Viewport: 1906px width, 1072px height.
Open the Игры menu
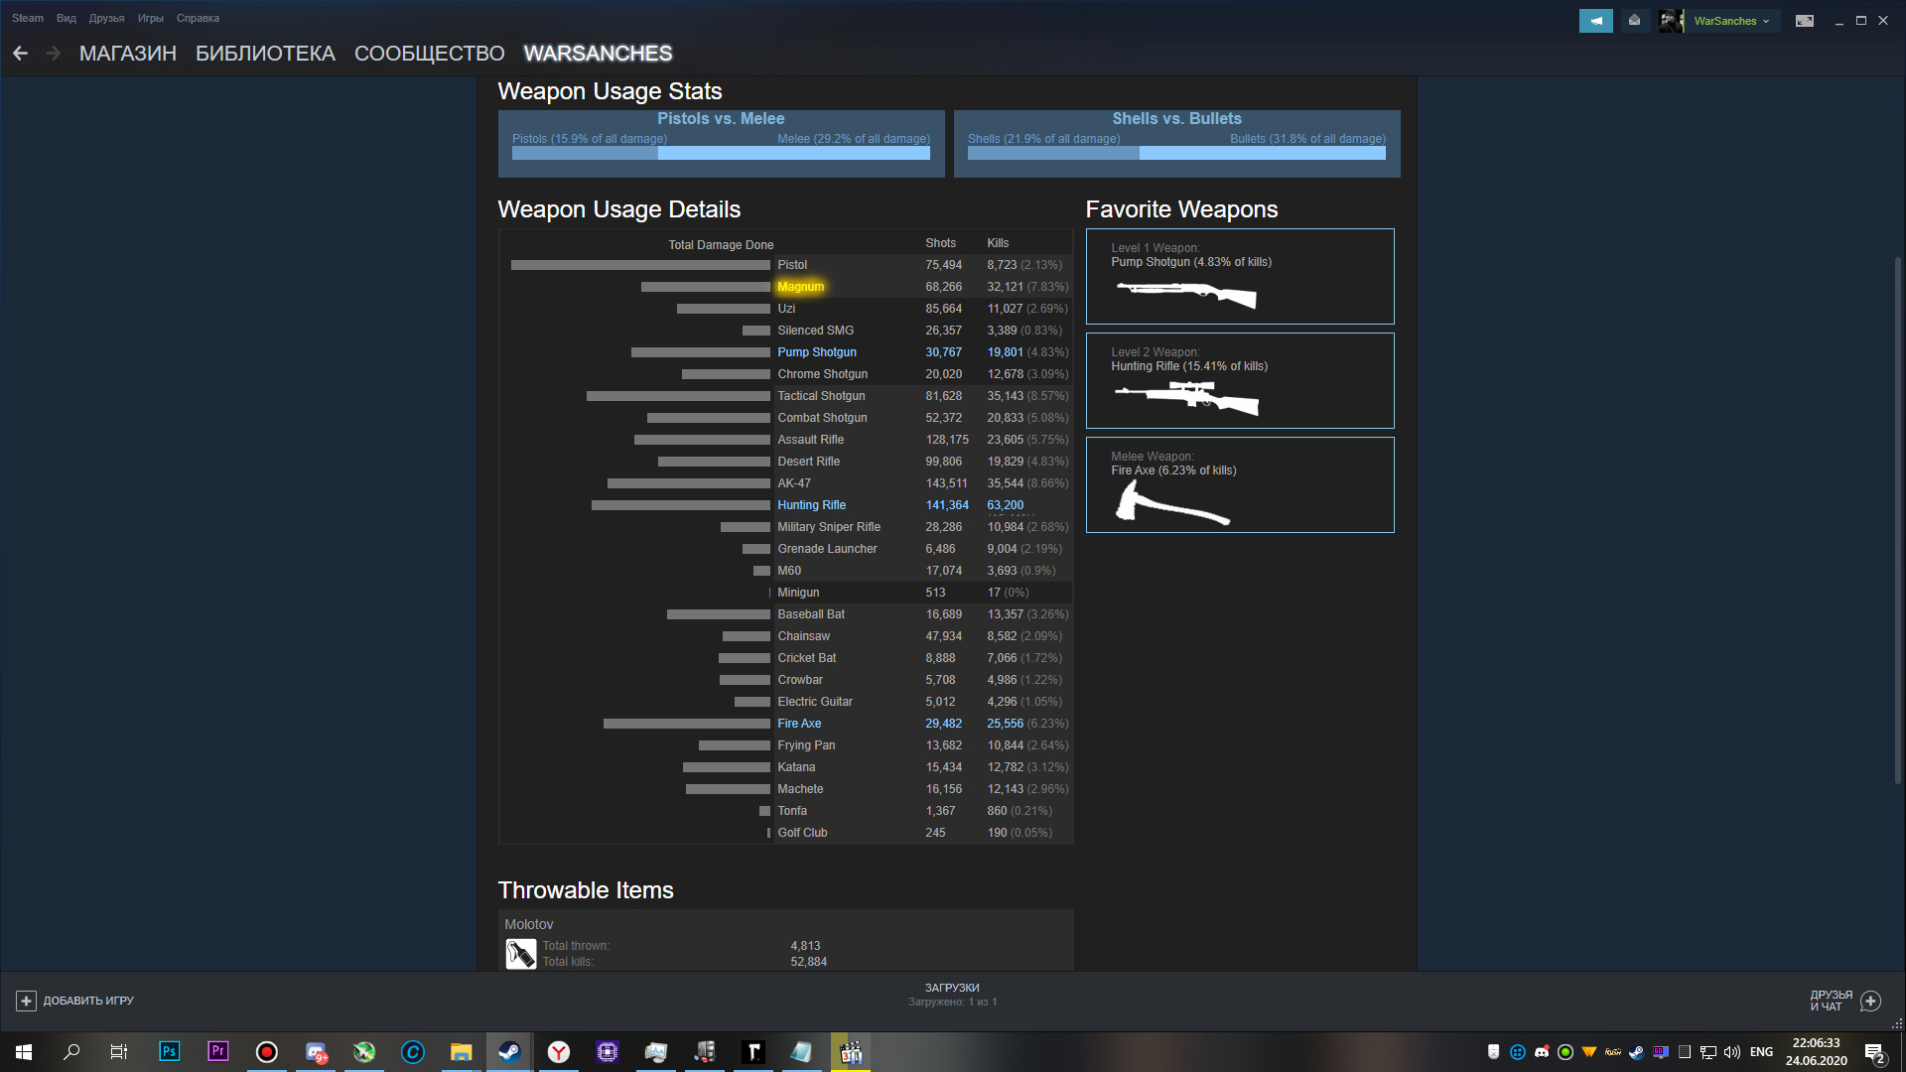[x=150, y=18]
